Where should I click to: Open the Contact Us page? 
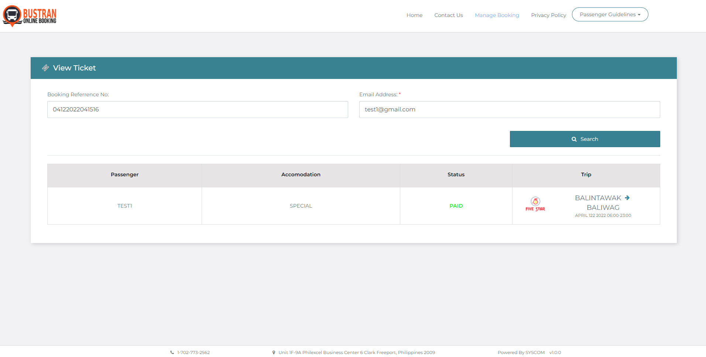coord(448,15)
